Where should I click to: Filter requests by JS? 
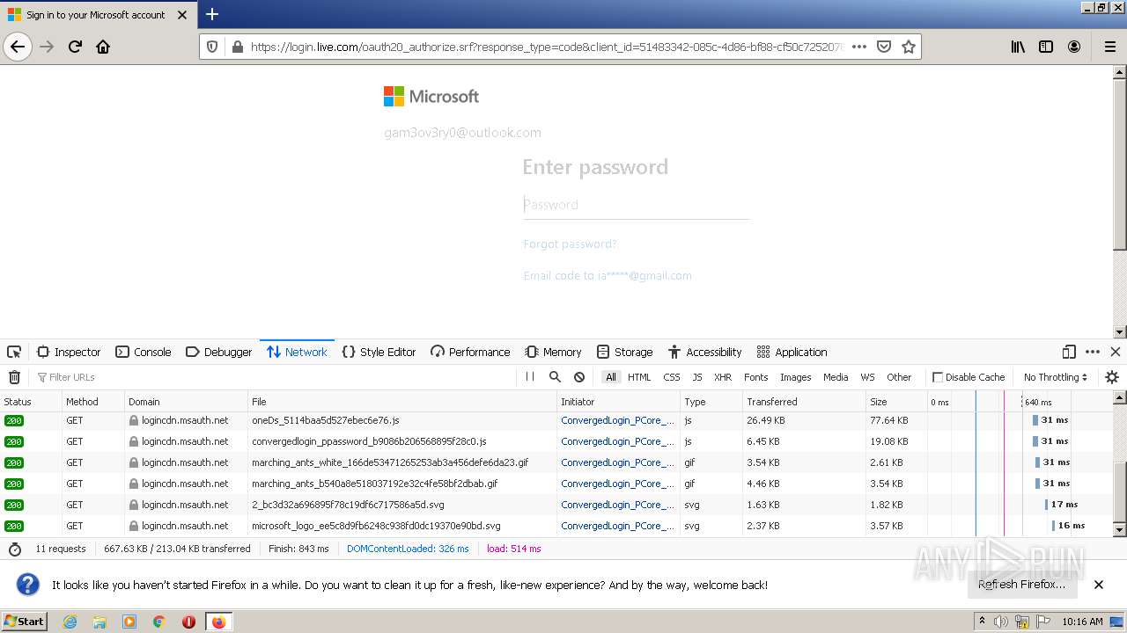[697, 377]
